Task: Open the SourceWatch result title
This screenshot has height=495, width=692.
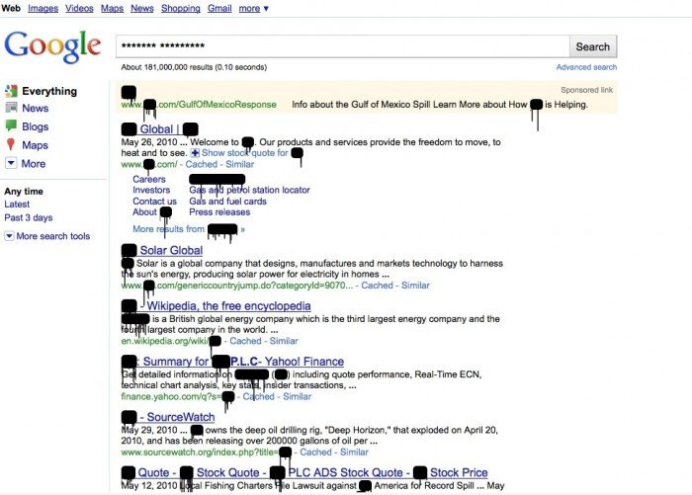Action: tap(168, 417)
